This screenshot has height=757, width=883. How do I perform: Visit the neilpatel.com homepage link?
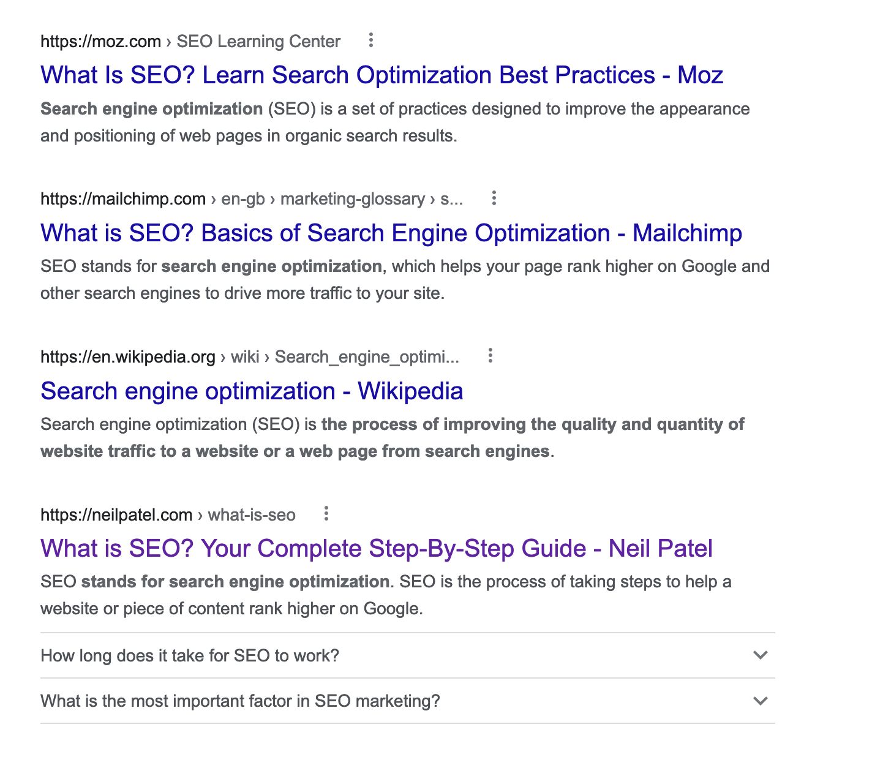click(116, 514)
